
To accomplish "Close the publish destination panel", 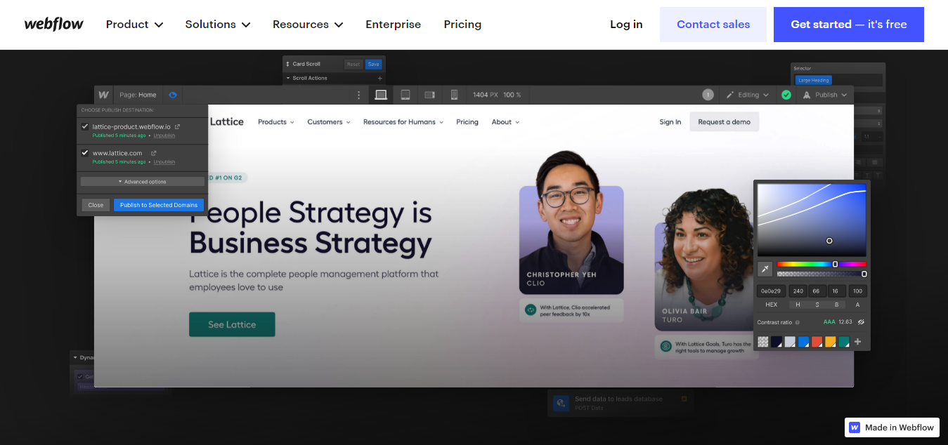I will tap(96, 205).
